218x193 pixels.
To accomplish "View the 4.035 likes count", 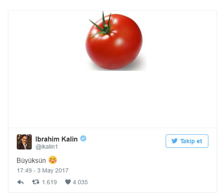I will 80,182.
